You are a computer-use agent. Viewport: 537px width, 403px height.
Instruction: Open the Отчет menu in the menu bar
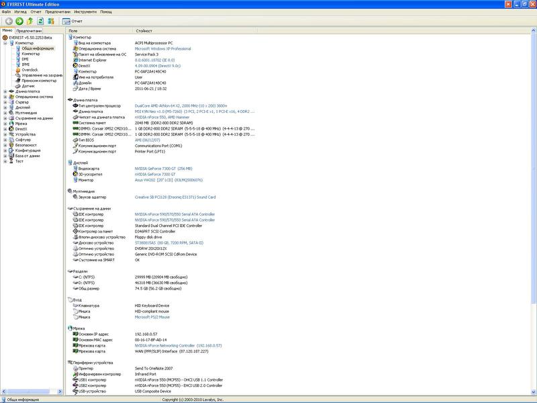(x=36, y=11)
